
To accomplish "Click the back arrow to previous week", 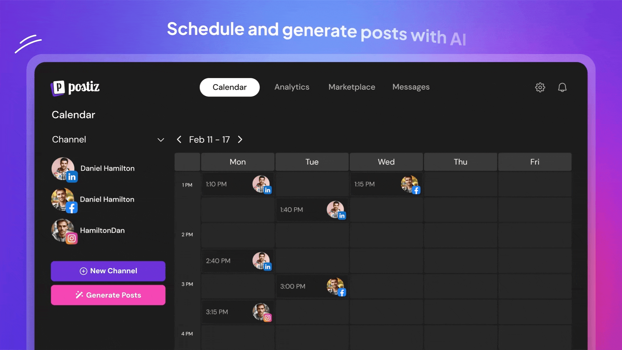I will [179, 139].
